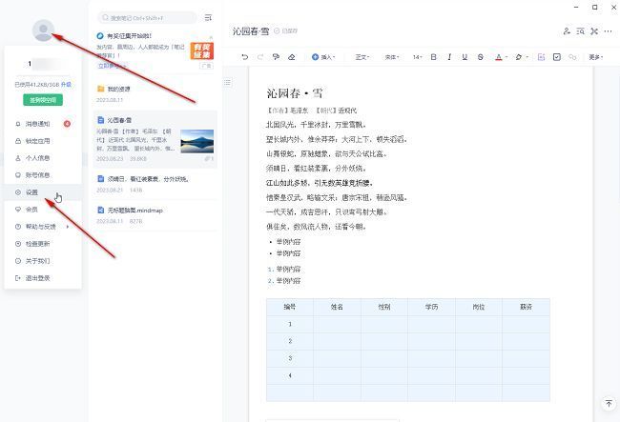Image resolution: width=620 pixels, height=422 pixels.
Task: Click undo icon in editor toolbar
Action: pos(245,57)
